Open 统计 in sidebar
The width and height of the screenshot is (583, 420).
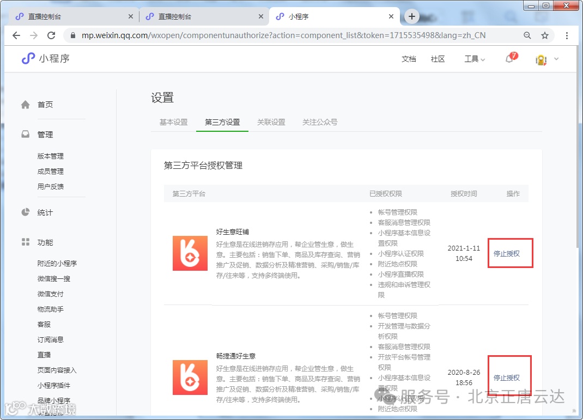(x=45, y=212)
